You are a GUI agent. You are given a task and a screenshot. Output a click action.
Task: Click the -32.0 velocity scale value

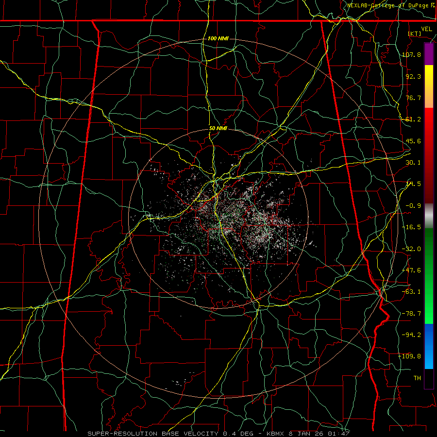point(411,249)
